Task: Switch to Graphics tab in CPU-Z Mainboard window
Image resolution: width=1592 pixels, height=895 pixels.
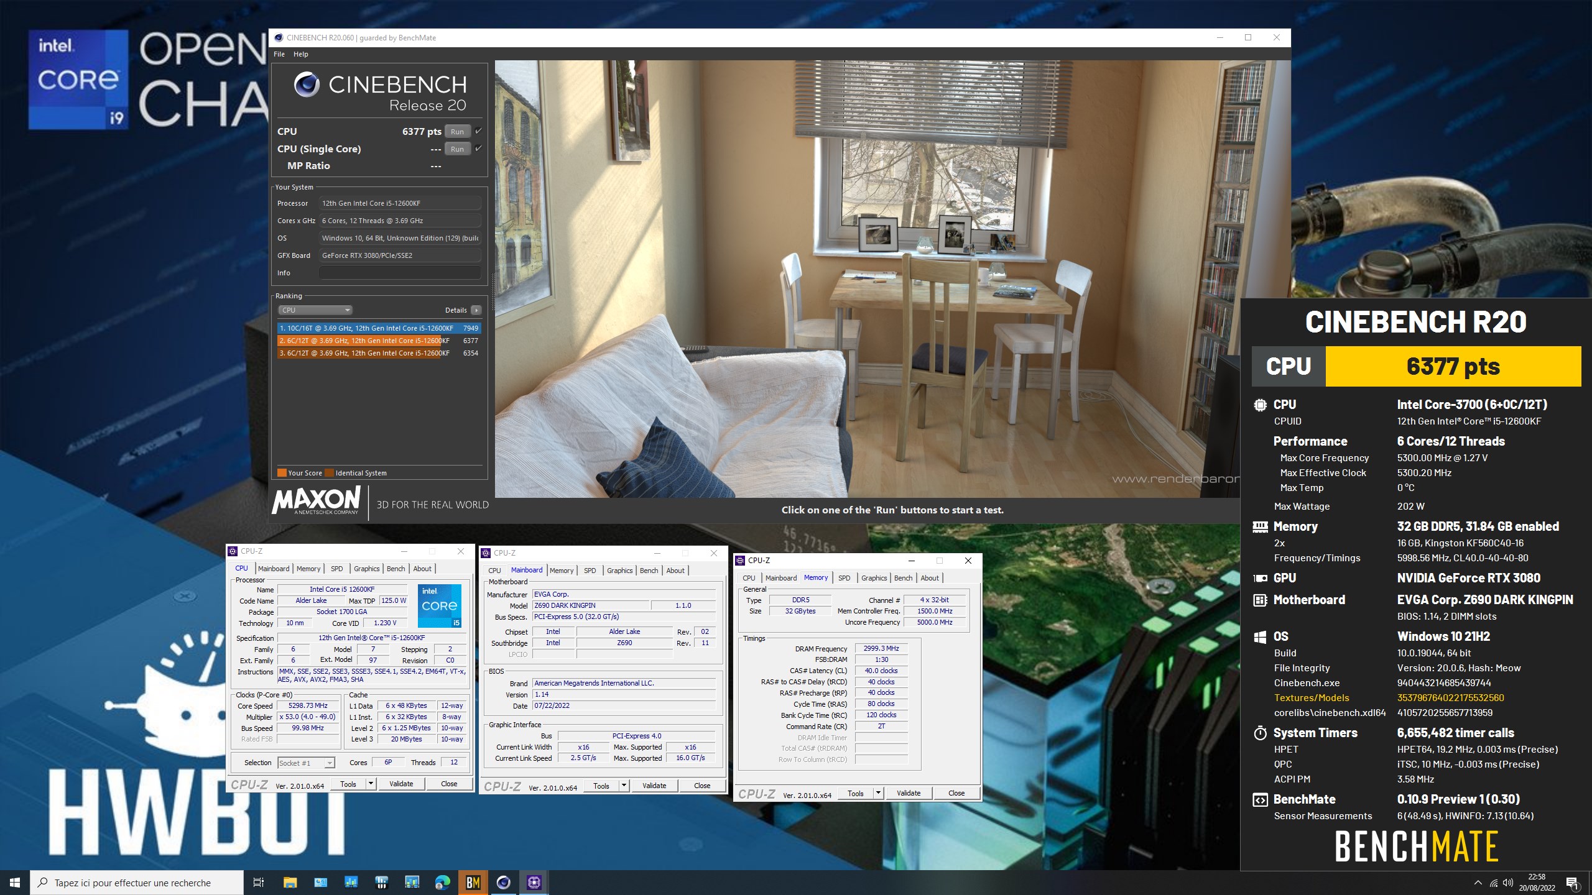Action: [619, 571]
